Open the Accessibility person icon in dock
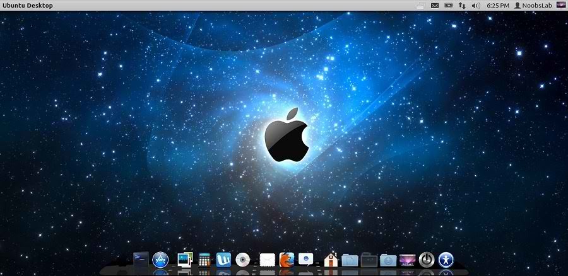The width and height of the screenshot is (568, 276). 446,260
